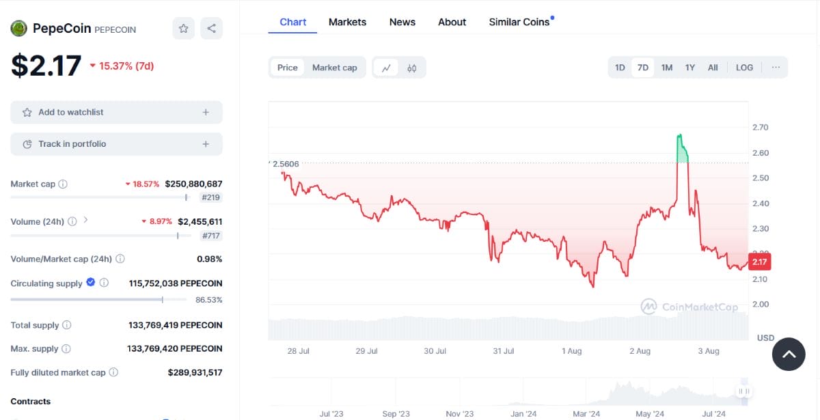Click the Market cap rank progress bar
Screen dimensions: 820x420
[100, 197]
